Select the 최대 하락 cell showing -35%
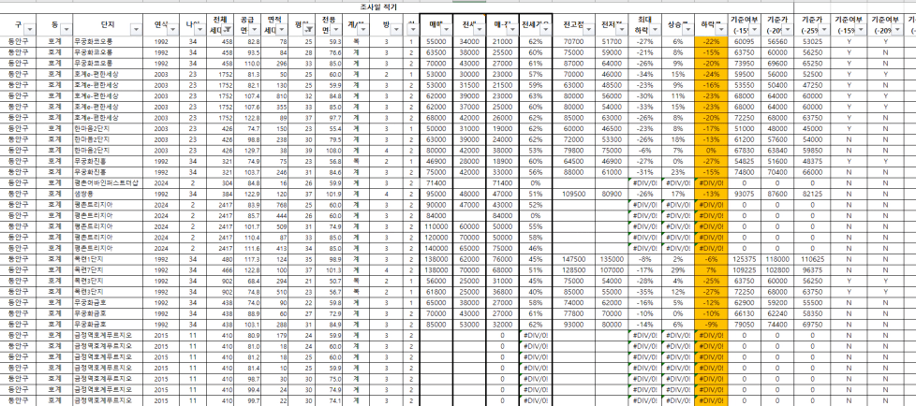This screenshot has height=406, width=916. (646, 291)
